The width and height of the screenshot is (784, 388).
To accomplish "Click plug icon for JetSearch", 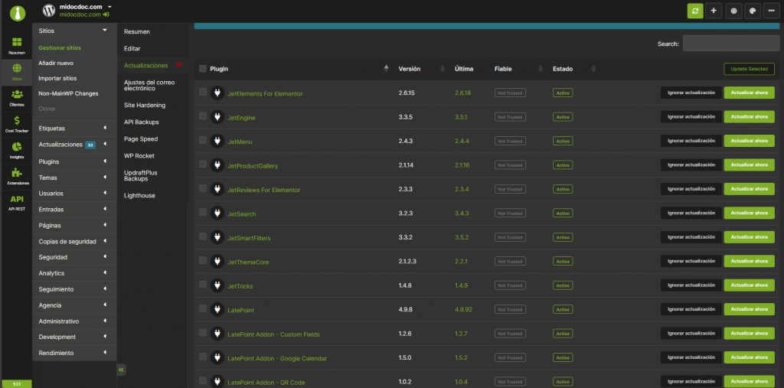I will [217, 214].
